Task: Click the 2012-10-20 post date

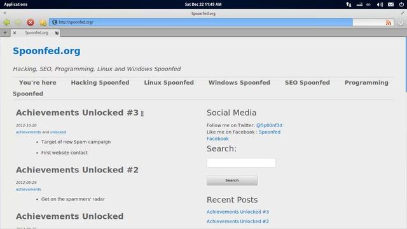Action: [x=26, y=125]
